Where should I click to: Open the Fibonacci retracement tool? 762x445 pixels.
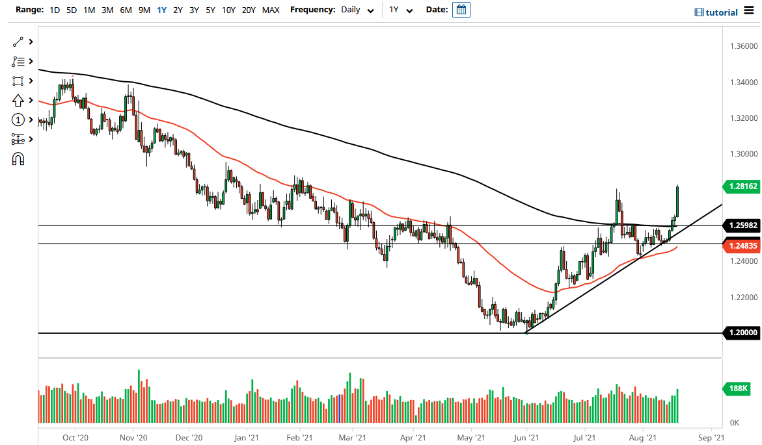point(18,61)
